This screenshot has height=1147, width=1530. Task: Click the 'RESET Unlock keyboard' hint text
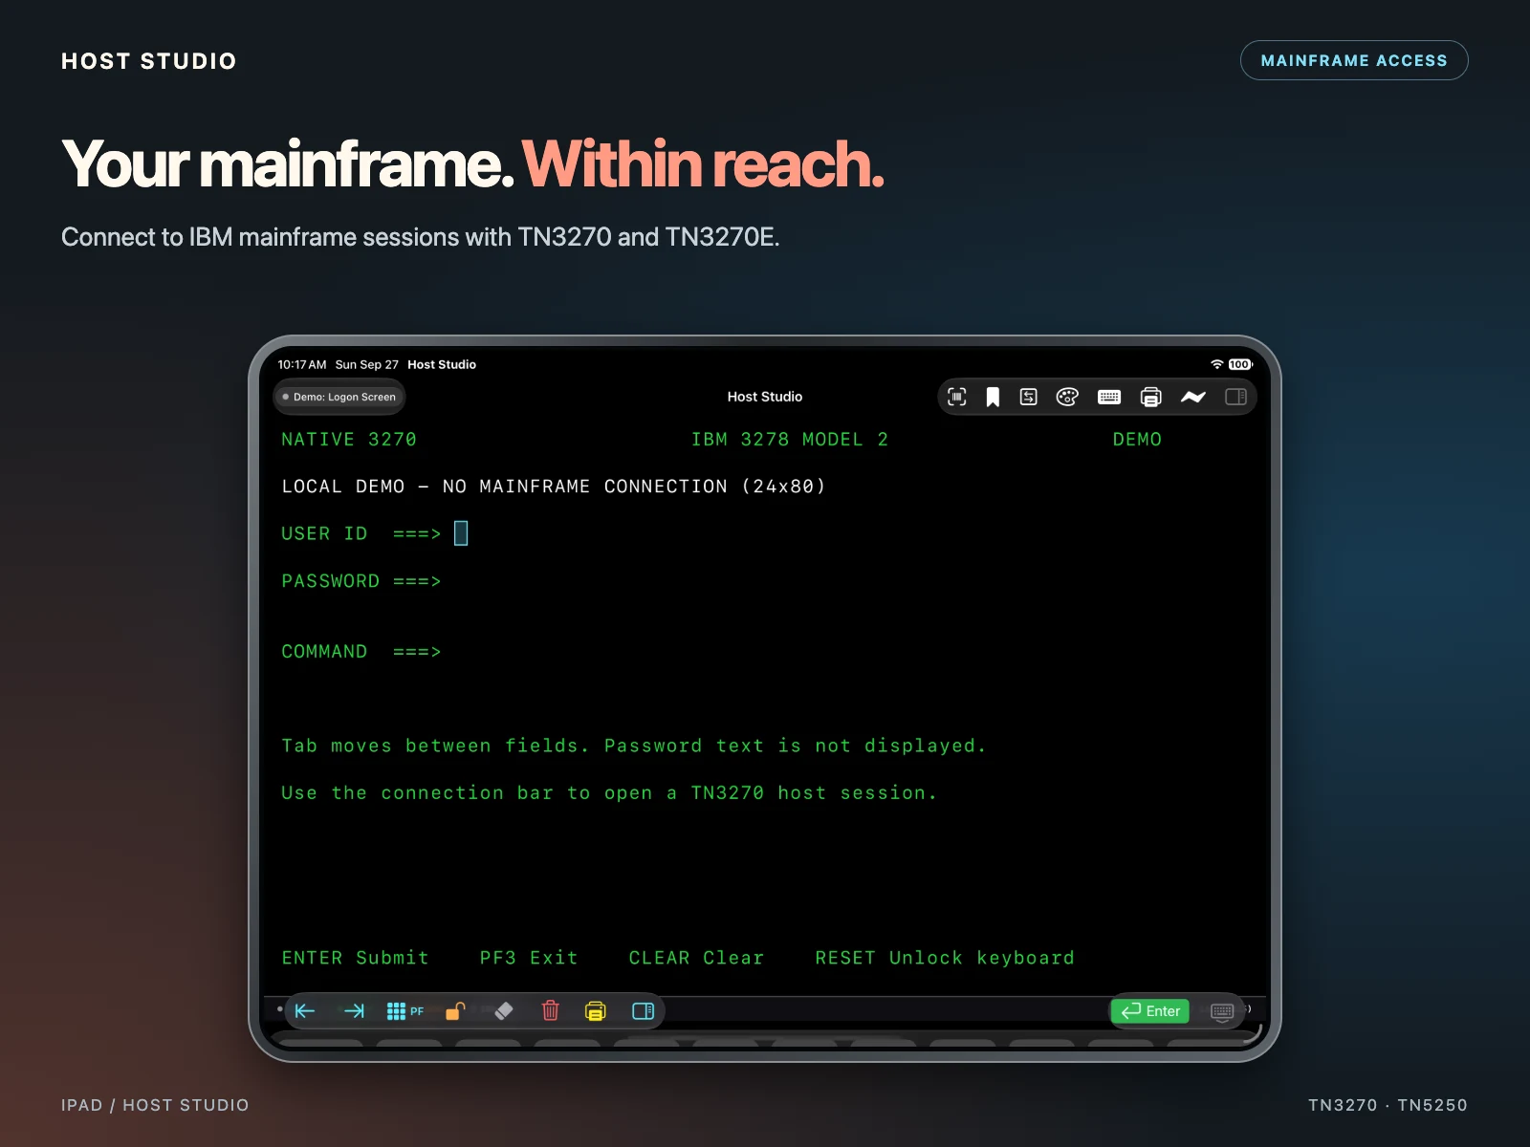click(x=945, y=958)
